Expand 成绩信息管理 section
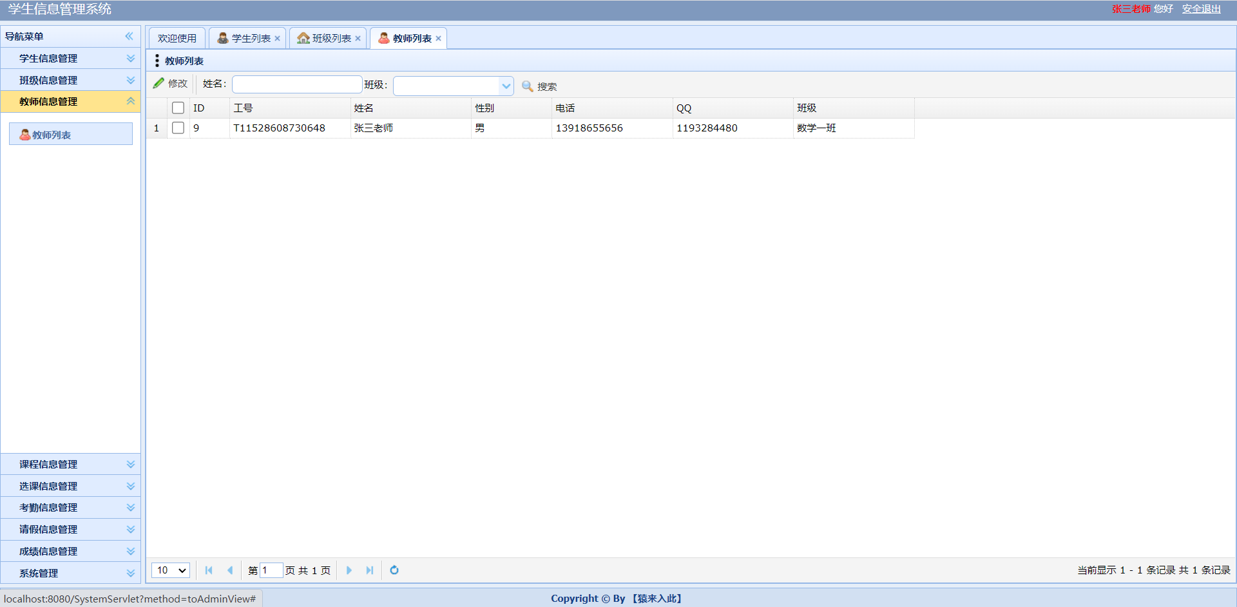1237x607 pixels. click(x=71, y=552)
